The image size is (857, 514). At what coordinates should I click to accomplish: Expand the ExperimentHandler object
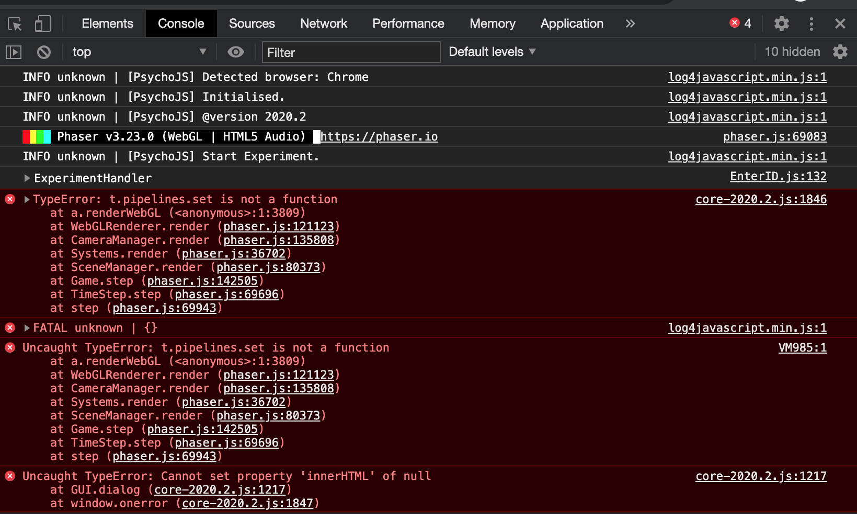point(27,178)
